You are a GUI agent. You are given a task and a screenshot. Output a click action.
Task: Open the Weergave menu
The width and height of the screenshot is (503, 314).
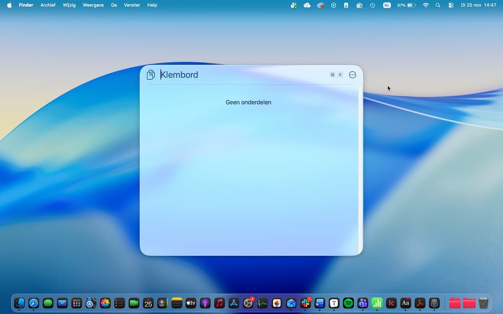point(93,5)
